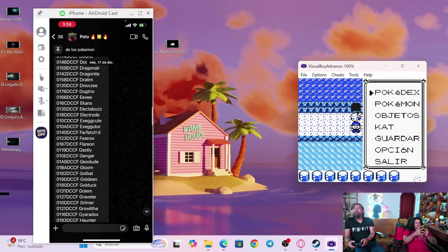Select '0135DCCF Electabuzz' line
Screen dimensions: 448x252
79,109
